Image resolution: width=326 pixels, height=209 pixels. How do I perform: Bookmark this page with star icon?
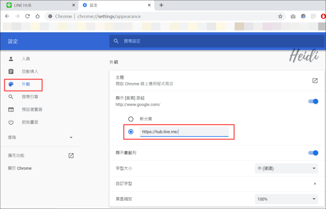[x=280, y=16]
